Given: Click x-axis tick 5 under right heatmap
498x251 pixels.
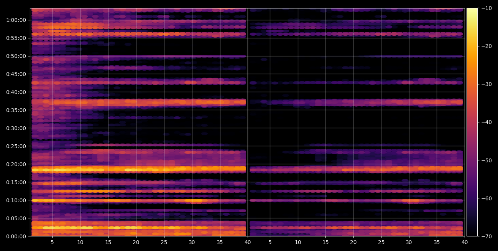Looking at the screenshot, I should click(270, 243).
